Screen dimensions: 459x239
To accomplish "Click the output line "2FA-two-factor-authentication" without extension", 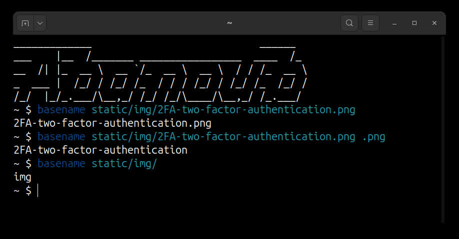I will click(100, 150).
